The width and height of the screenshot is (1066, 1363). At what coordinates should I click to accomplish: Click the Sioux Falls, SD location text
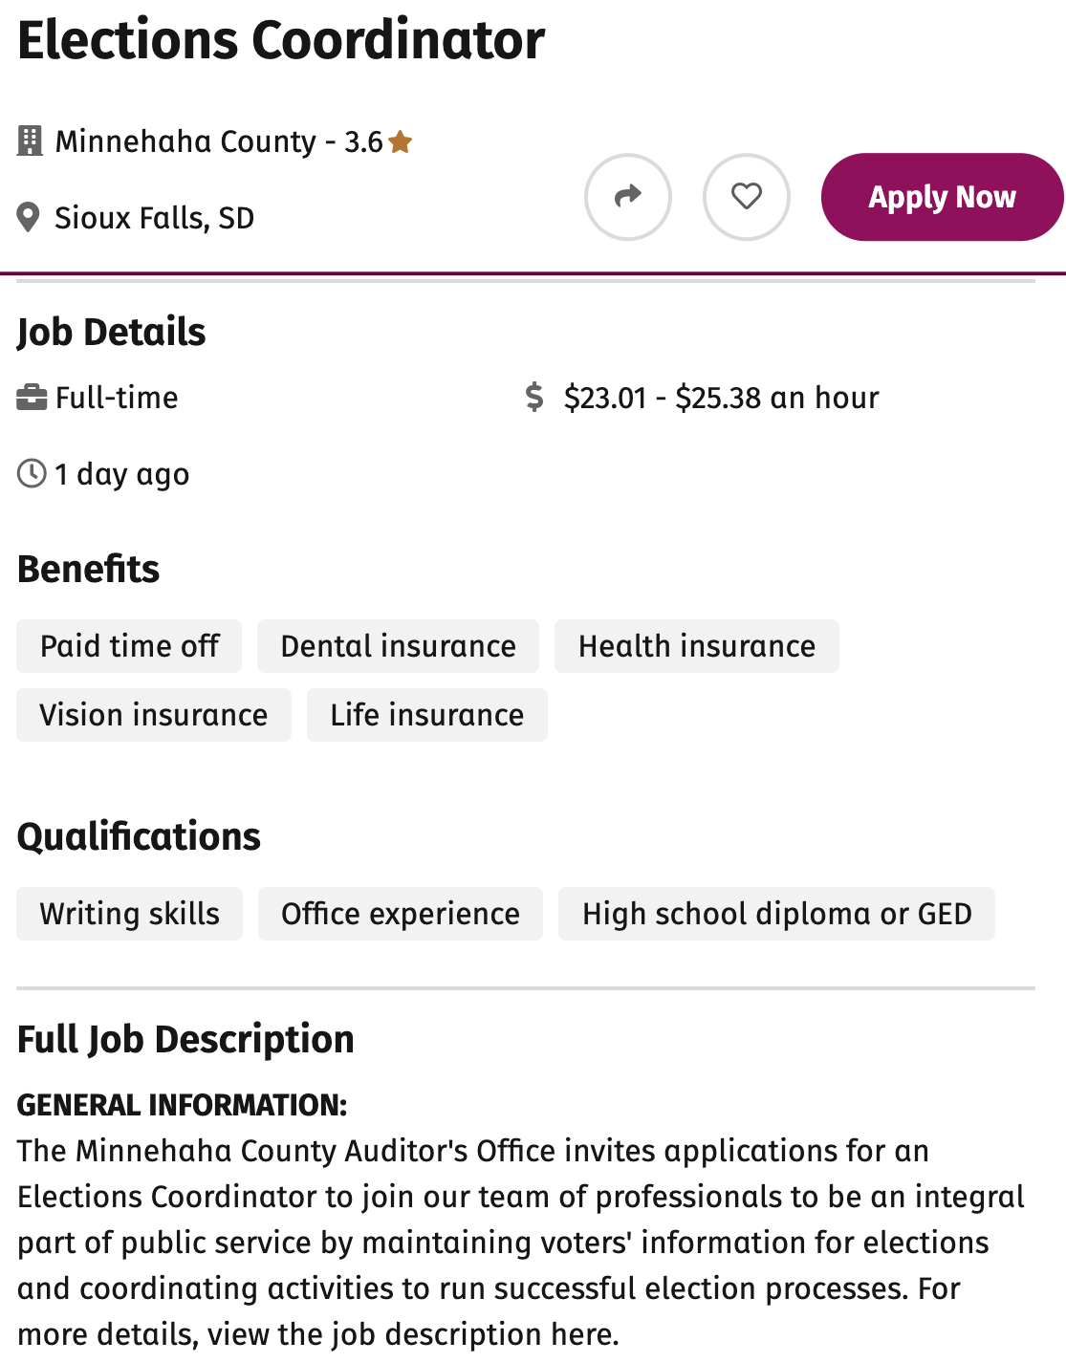[x=154, y=218]
